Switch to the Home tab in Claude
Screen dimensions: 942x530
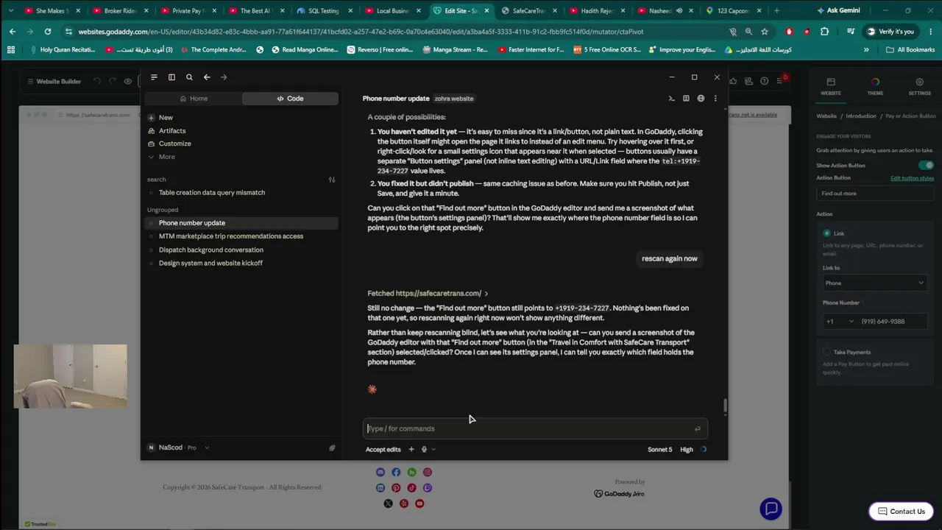tap(194, 99)
